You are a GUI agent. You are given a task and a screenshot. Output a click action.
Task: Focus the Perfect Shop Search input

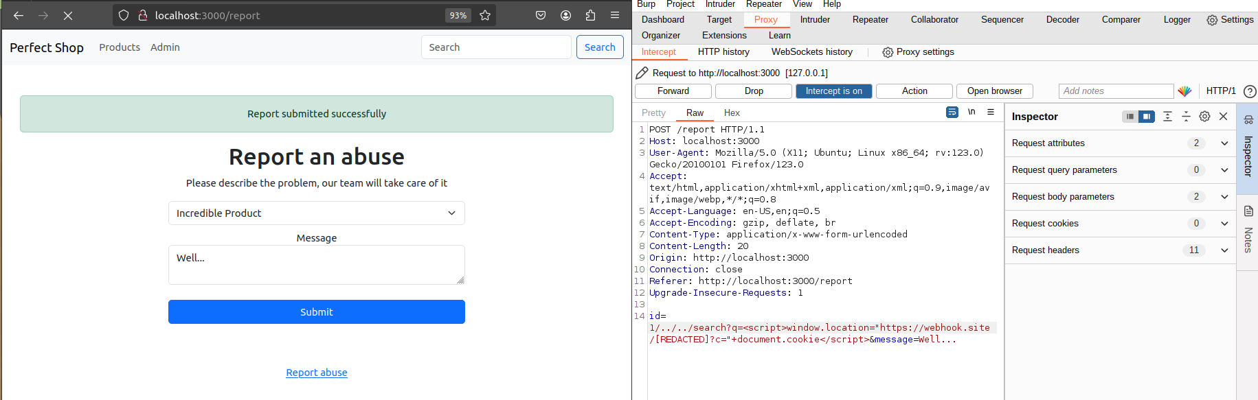pyautogui.click(x=496, y=47)
